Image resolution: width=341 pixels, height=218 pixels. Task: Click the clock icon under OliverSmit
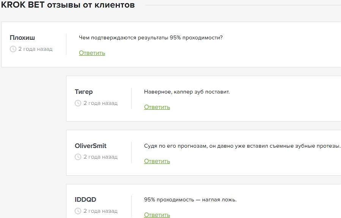78,157
